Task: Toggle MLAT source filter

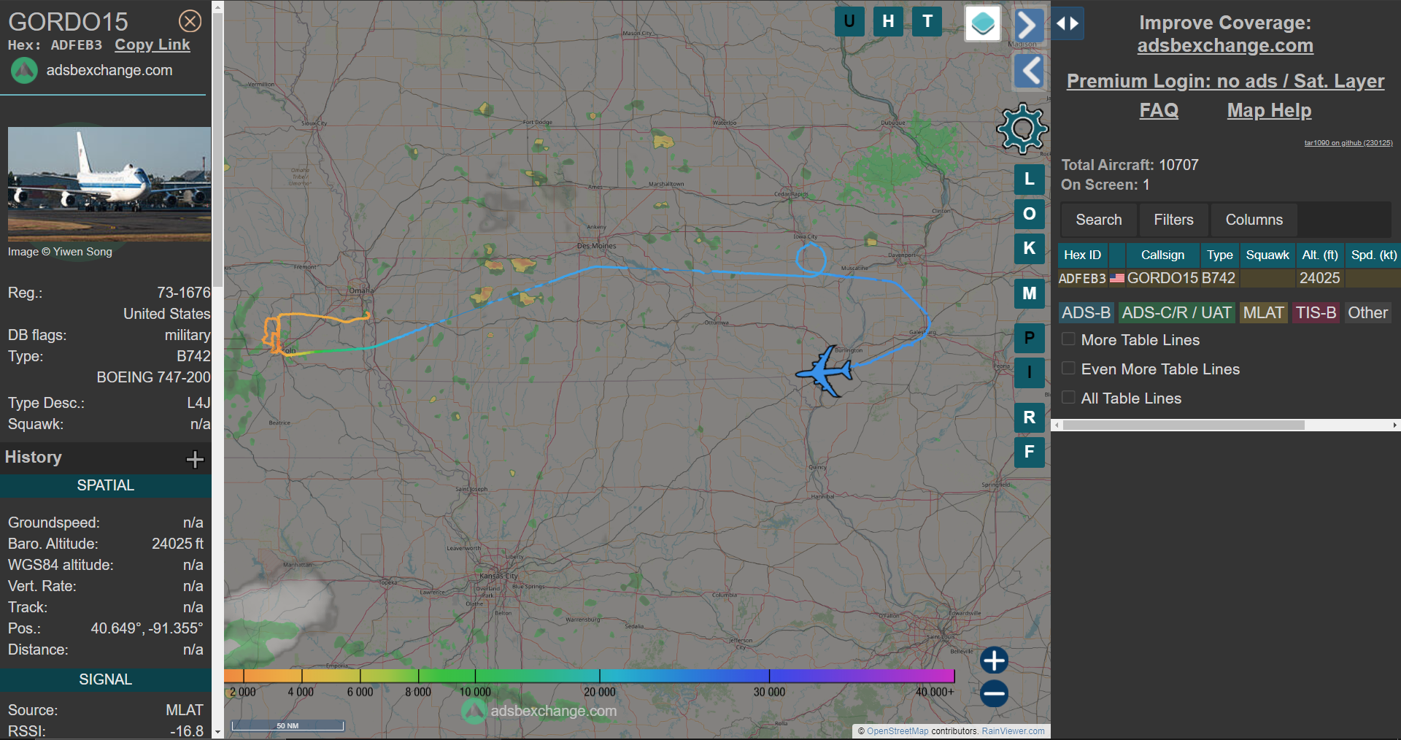Action: (1263, 312)
